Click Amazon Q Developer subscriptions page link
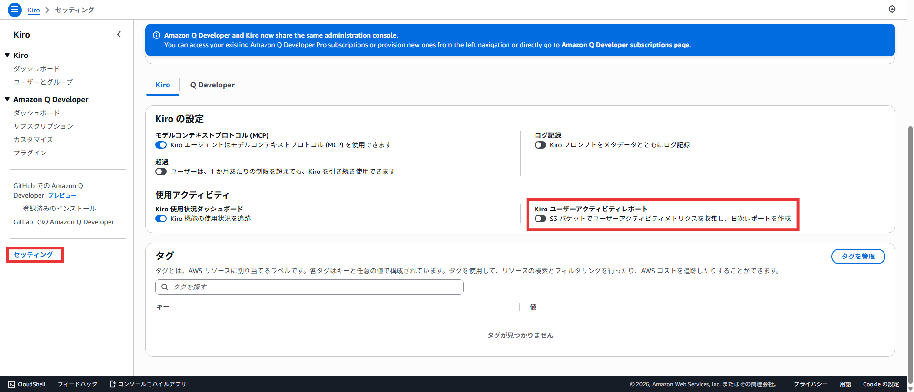 (626, 45)
